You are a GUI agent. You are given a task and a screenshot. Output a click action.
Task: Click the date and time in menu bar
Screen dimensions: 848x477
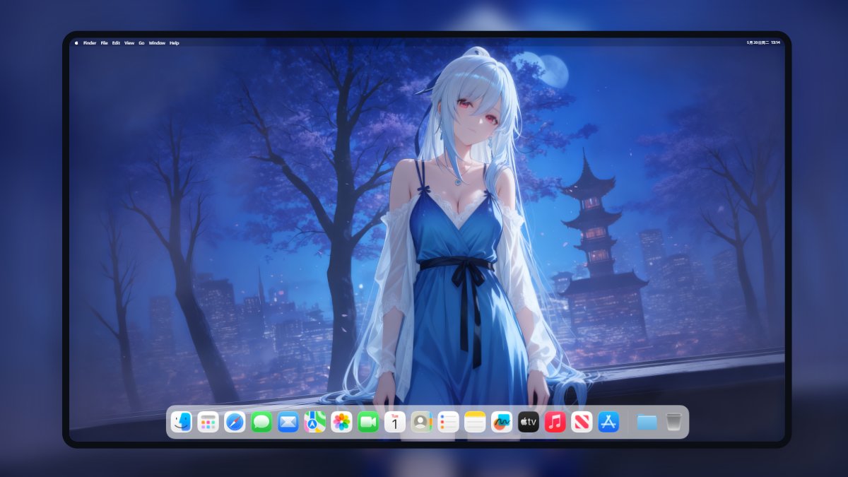click(763, 43)
